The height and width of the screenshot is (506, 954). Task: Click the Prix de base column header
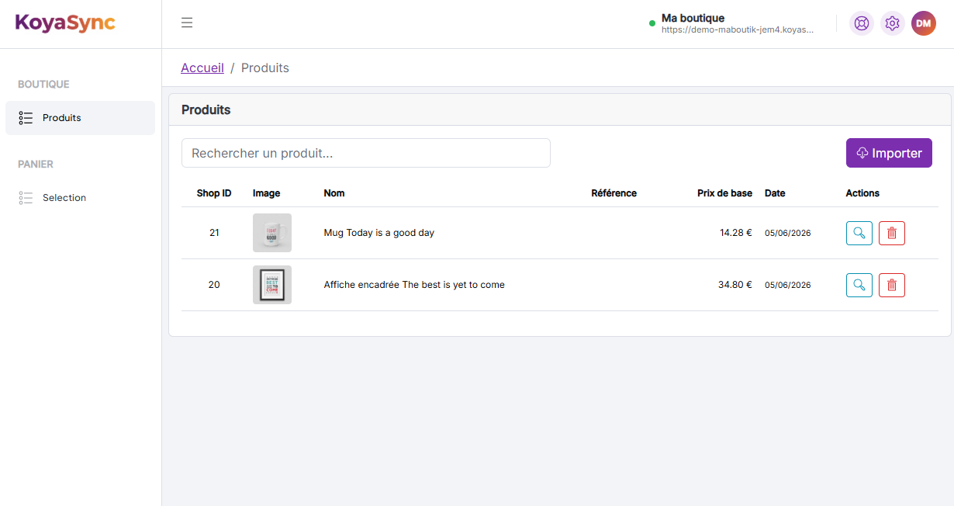[724, 193]
